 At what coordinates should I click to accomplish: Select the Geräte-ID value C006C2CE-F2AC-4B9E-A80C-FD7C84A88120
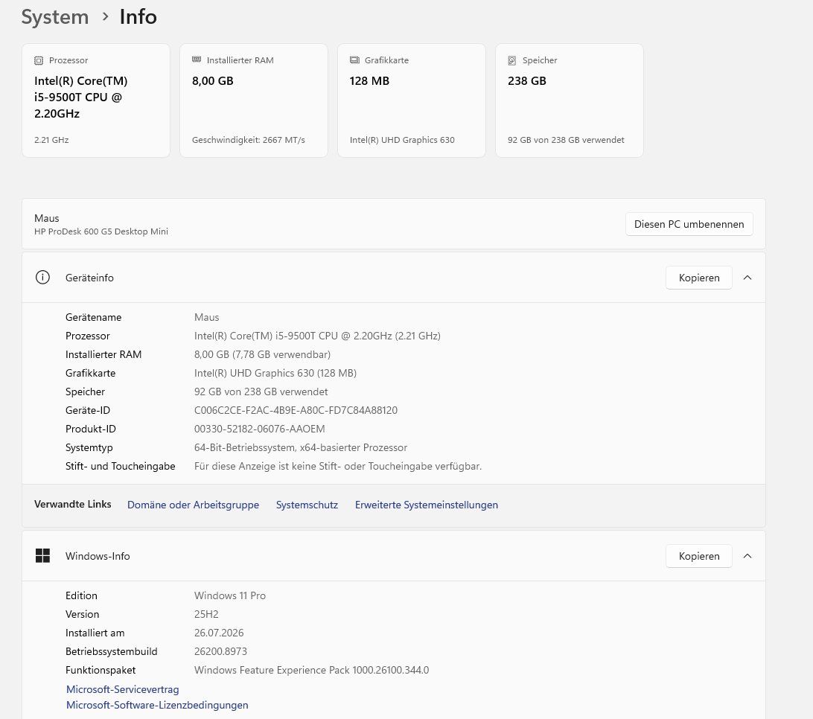click(296, 411)
